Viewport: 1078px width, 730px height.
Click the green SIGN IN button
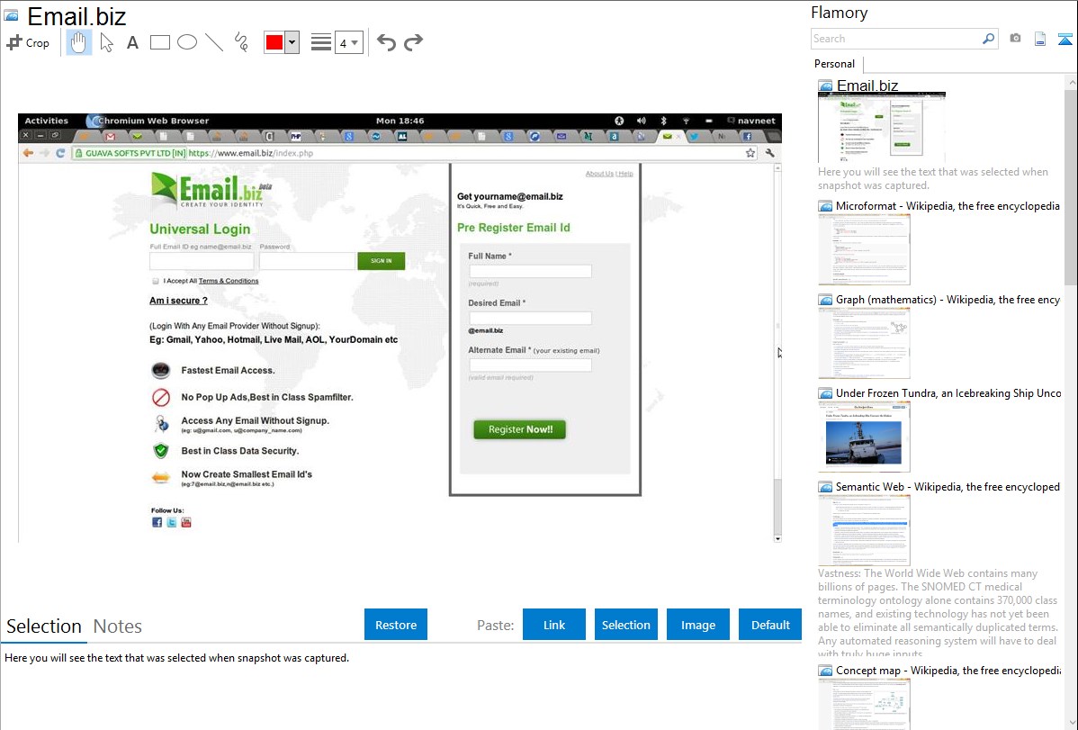click(x=381, y=261)
